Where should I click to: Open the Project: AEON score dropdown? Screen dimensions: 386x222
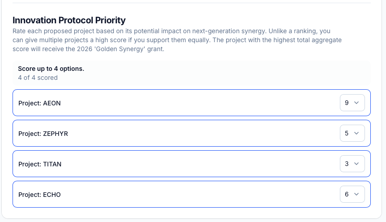(x=352, y=103)
